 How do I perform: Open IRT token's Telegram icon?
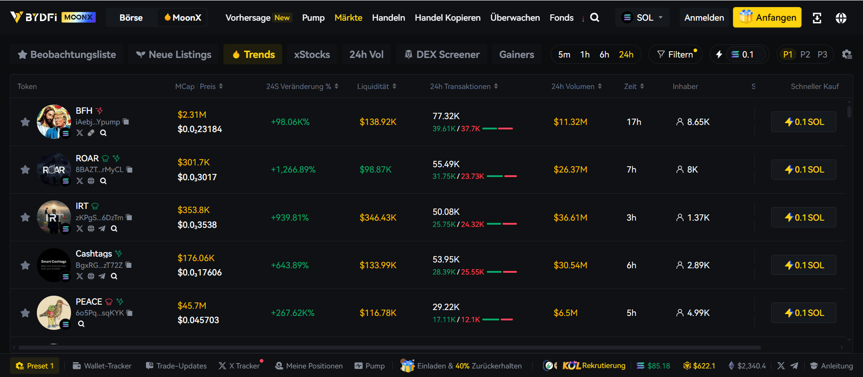coord(102,228)
